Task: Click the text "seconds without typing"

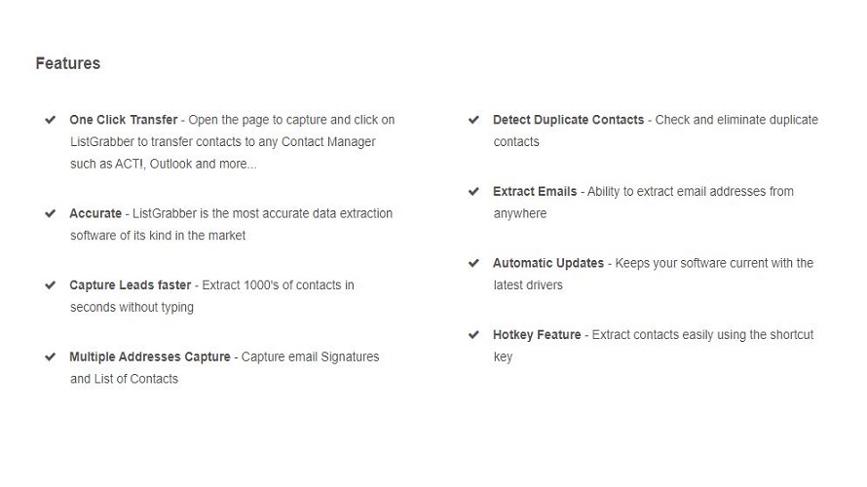Action: [x=132, y=308]
